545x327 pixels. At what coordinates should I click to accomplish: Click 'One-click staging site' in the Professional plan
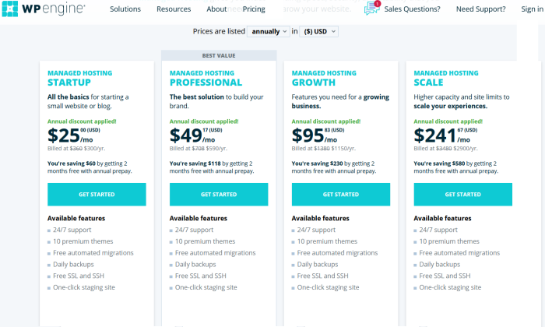[206, 287]
